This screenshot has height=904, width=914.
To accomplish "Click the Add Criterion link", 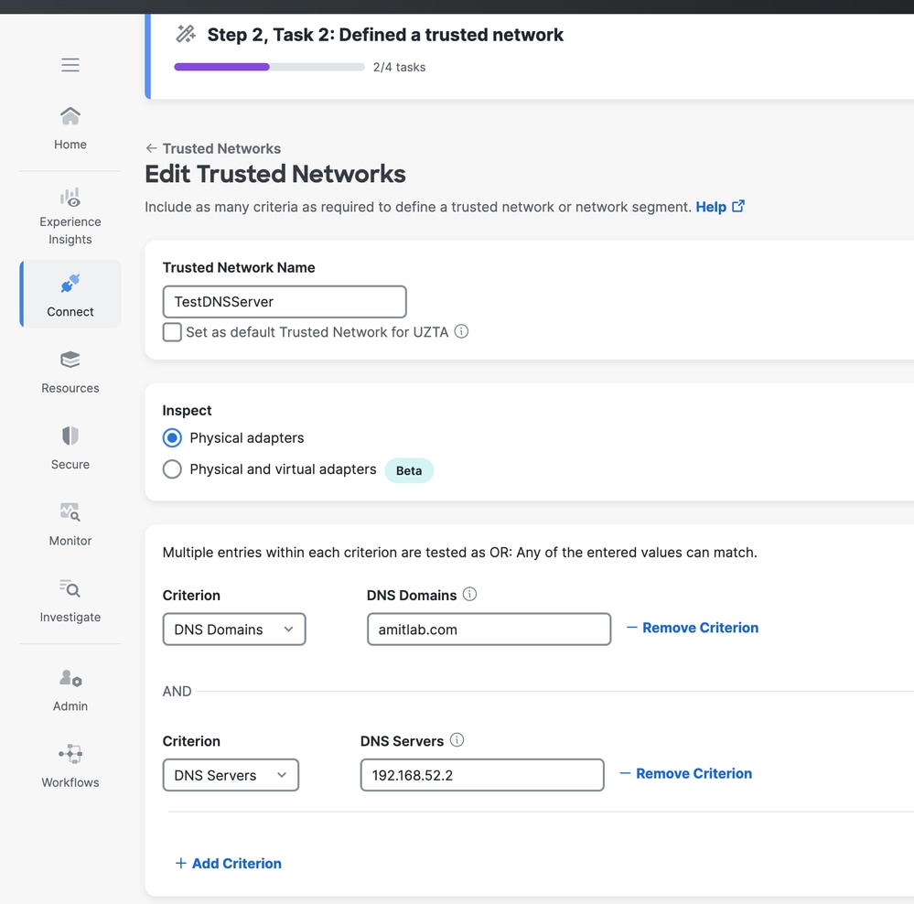I will click(229, 864).
